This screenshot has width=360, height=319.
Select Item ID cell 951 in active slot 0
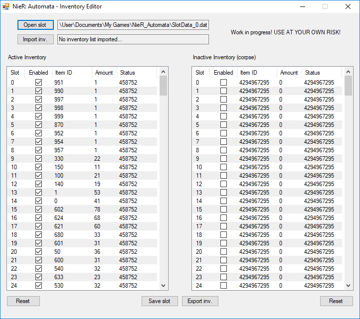tap(59, 82)
